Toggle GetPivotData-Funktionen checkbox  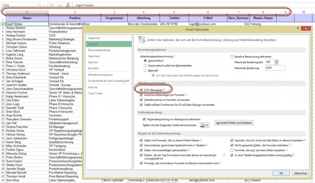point(141,105)
